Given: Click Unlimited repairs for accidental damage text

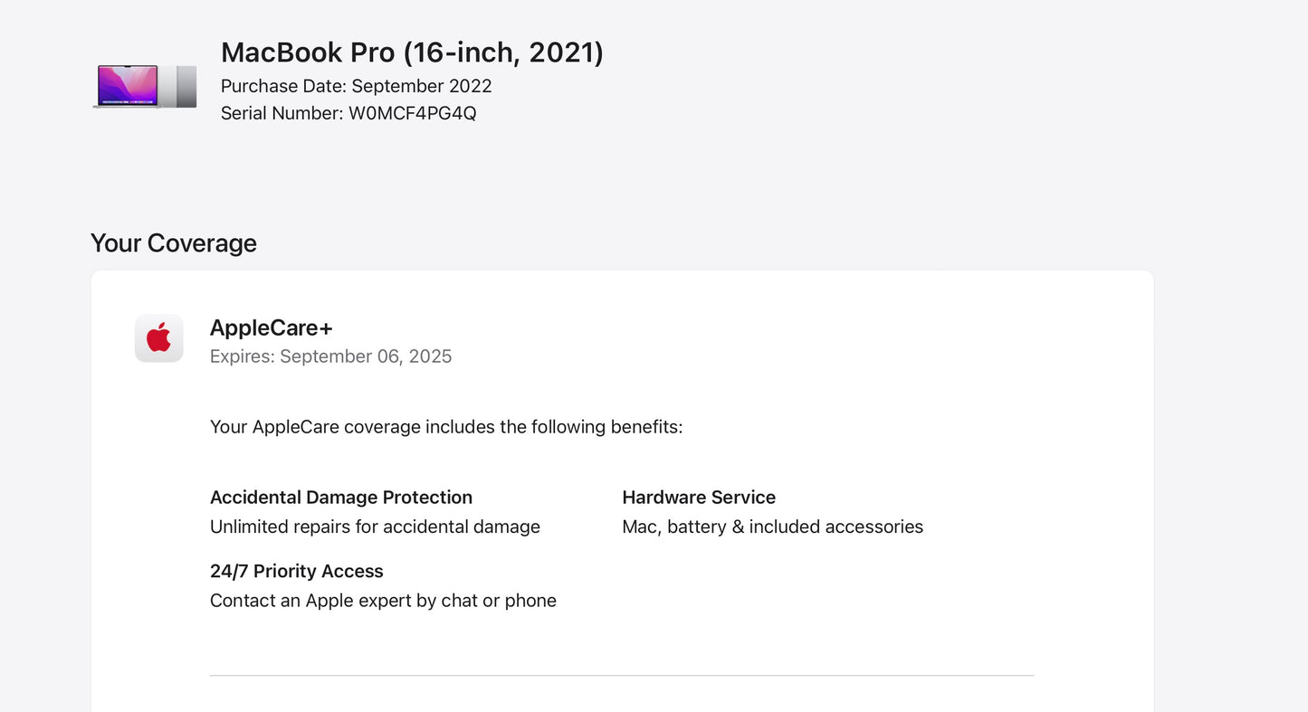Looking at the screenshot, I should [375, 526].
